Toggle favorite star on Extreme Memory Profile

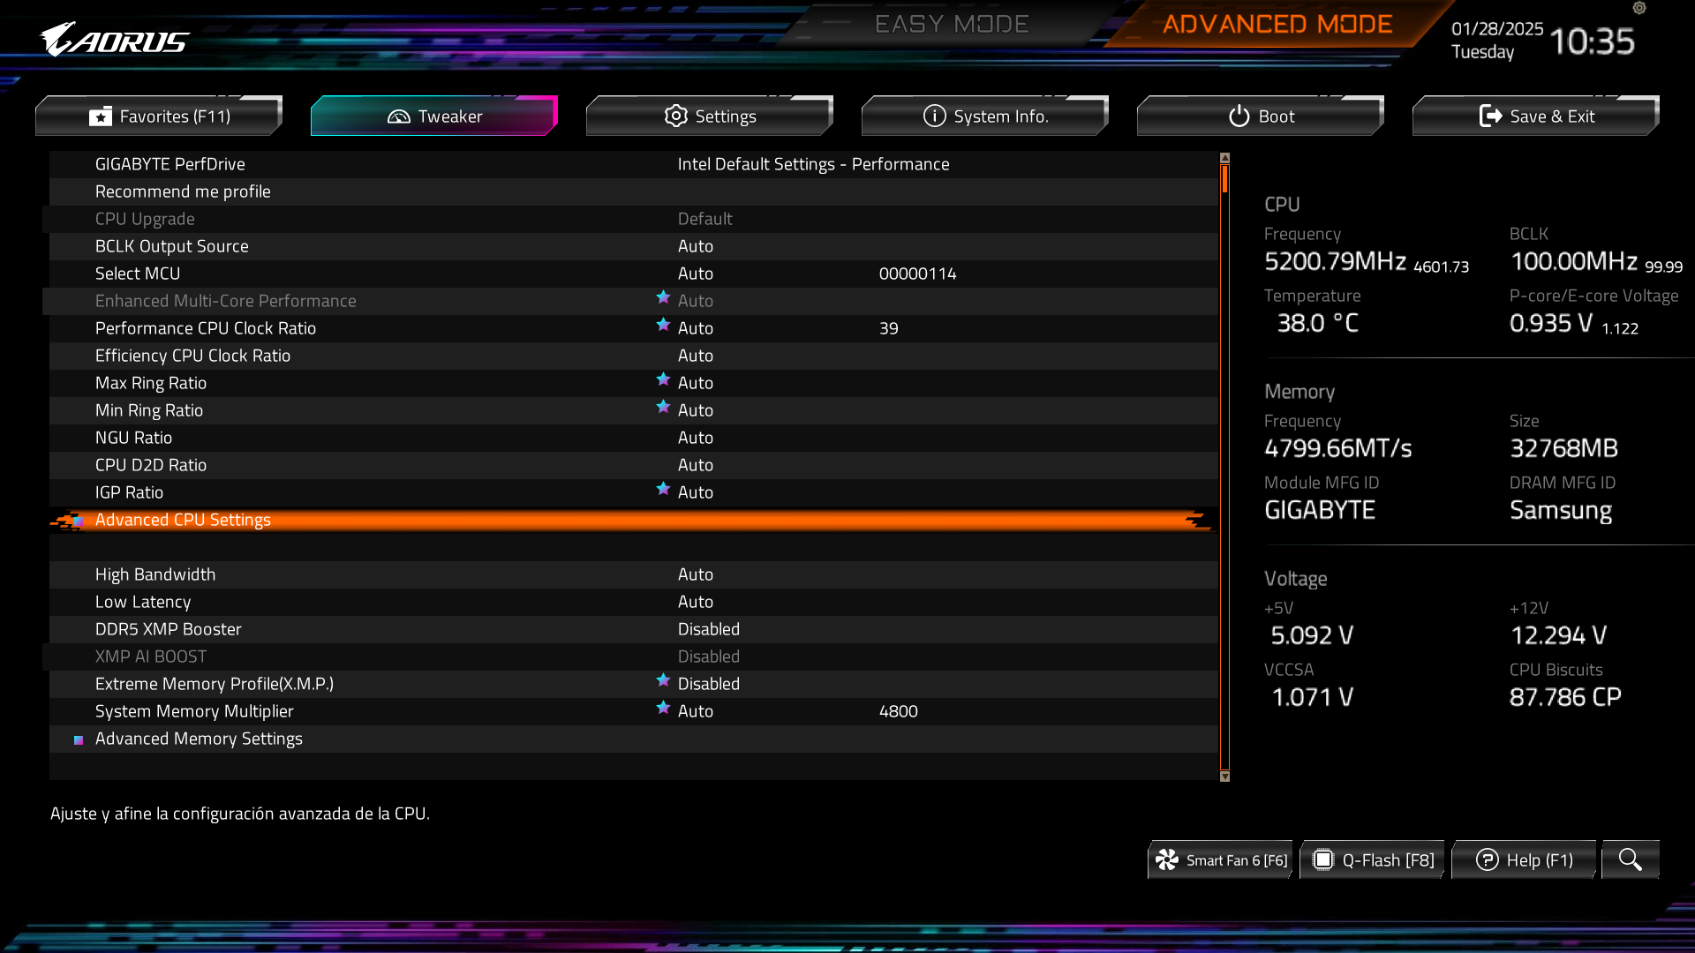663,681
